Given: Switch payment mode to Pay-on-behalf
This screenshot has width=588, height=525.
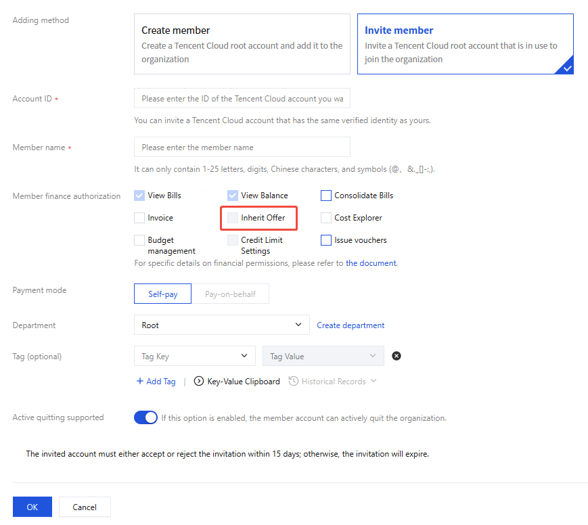Looking at the screenshot, I should (x=230, y=294).
